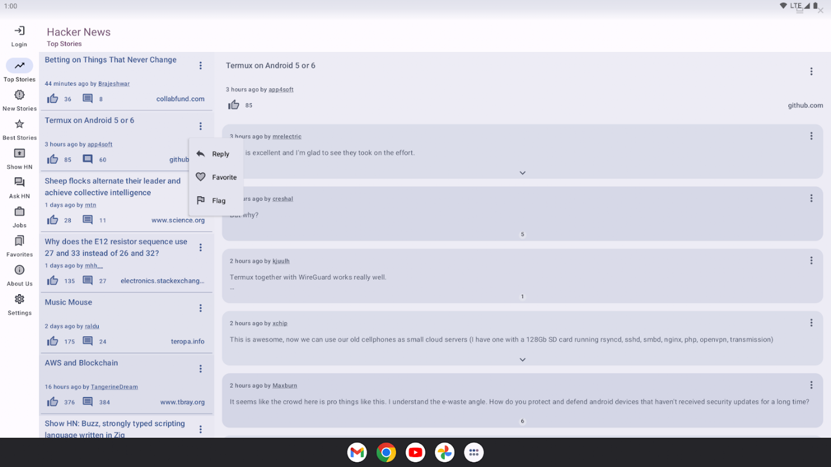Viewport: 831px width, 467px height.
Task: Upvote Termux story in the detail header
Action: (x=234, y=105)
